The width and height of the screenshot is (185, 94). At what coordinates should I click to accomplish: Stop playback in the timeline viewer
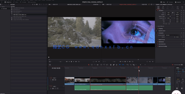point(125,62)
